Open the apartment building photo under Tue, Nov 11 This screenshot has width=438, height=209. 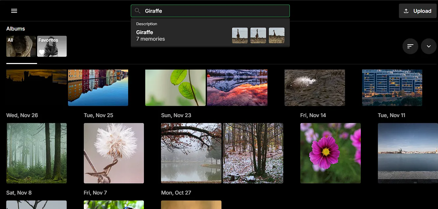392,87
